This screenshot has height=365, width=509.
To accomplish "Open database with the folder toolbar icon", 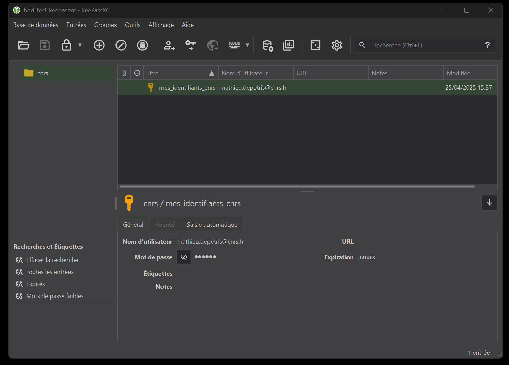I will coord(24,45).
